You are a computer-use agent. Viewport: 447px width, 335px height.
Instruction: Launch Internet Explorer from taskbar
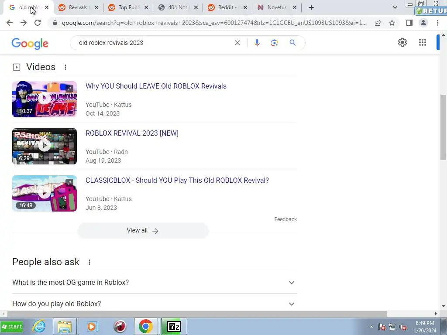39,326
